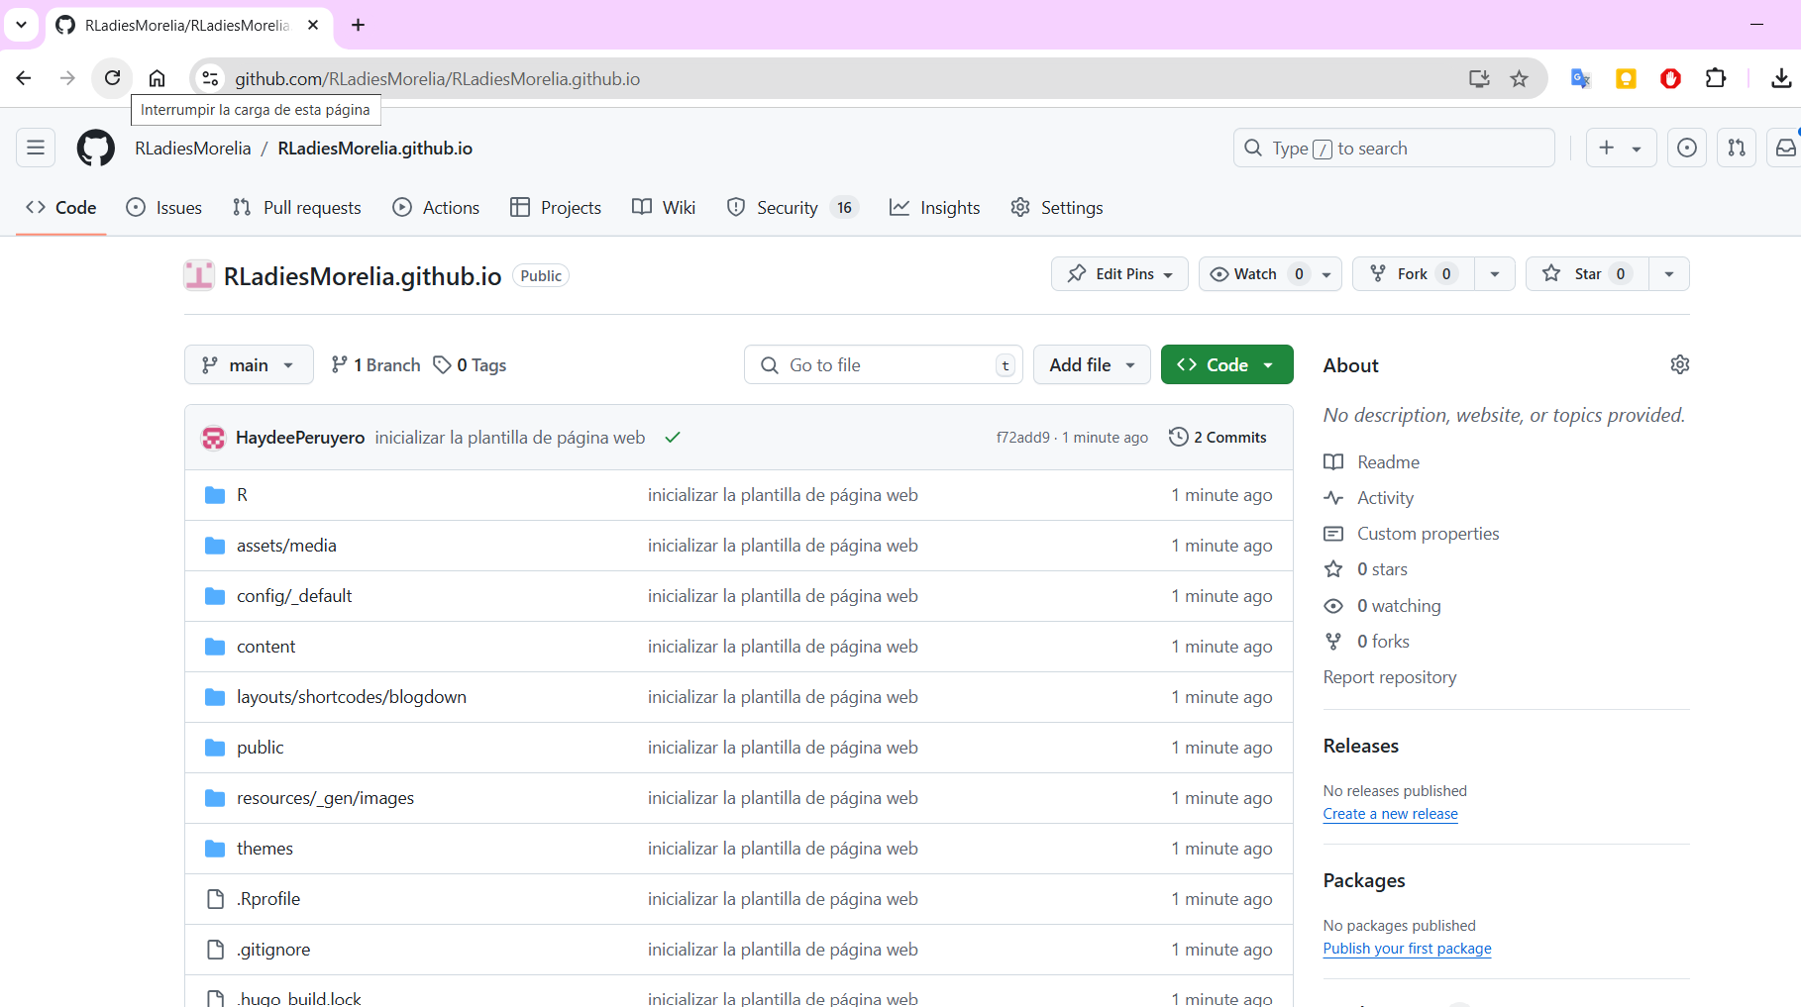Expand the Watch options dropdown

coord(1327,274)
